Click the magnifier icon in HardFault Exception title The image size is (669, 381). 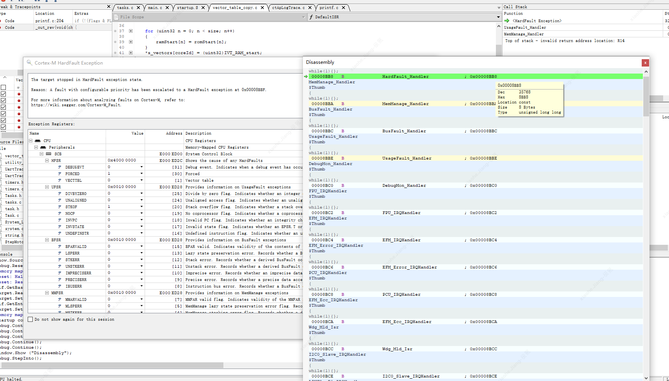[x=29, y=62]
